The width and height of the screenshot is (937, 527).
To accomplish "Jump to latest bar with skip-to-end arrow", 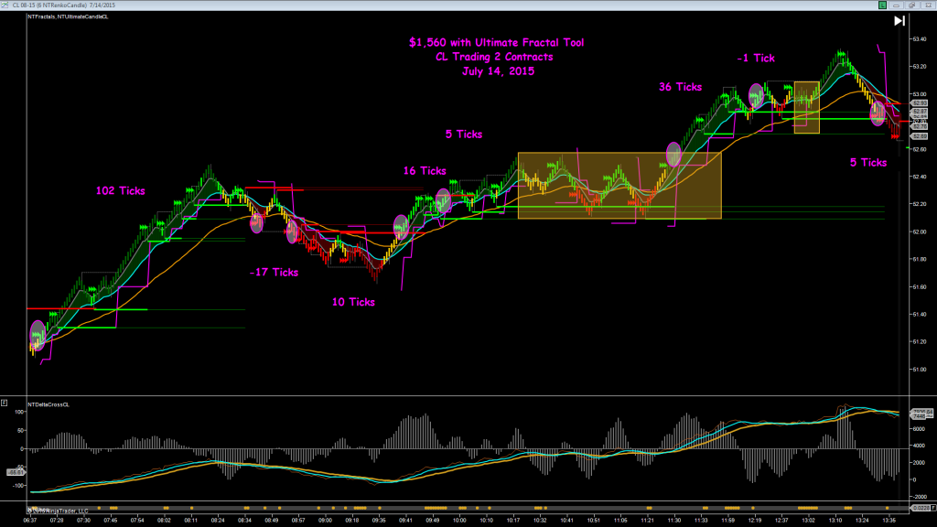I will (899, 21).
